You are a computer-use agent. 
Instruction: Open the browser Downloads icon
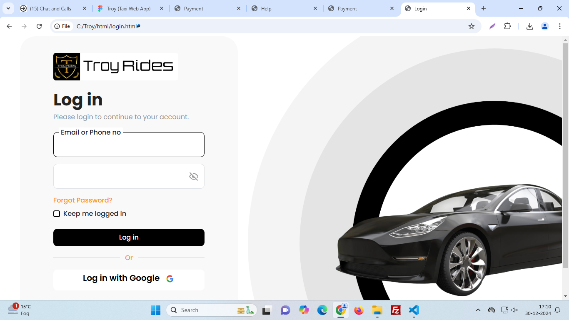coord(530,26)
